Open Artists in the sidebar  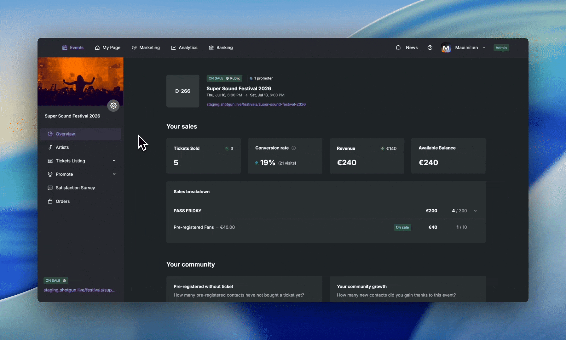tap(80, 147)
